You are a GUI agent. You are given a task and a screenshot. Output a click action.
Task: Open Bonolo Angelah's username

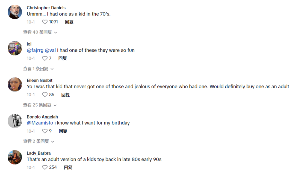click(x=42, y=117)
